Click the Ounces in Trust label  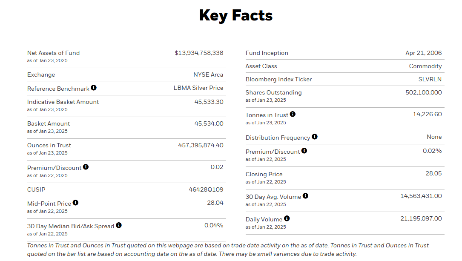click(x=49, y=145)
